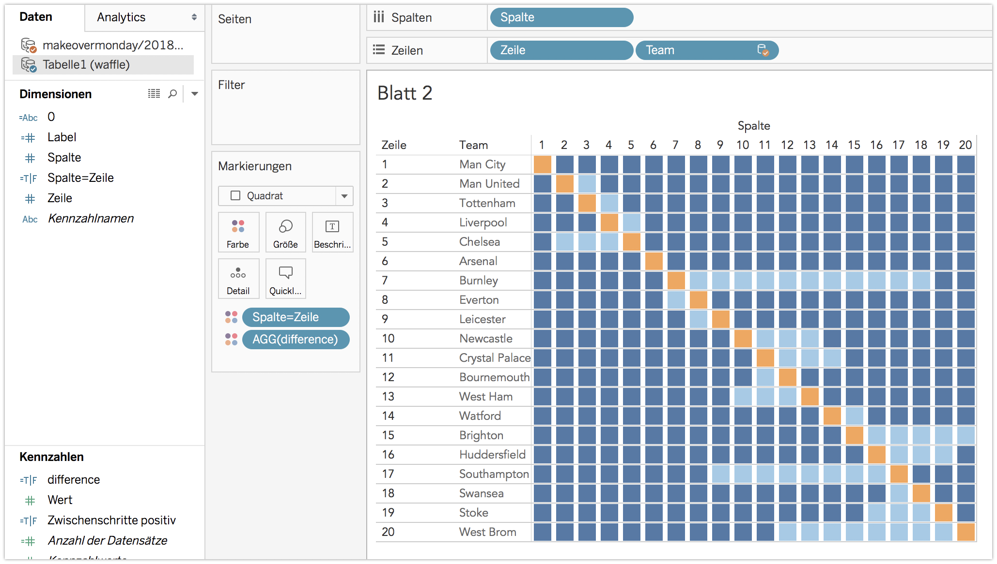
Task: Click the number type icon next to Zeile dimension
Action: tap(30, 199)
